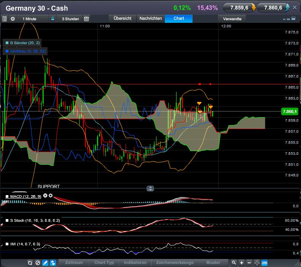Click the magnifier zoom icon
The image size is (301, 267).
coord(234,263)
